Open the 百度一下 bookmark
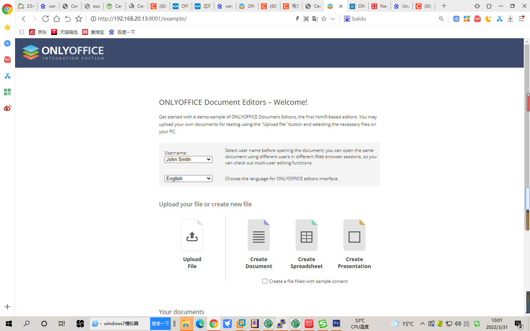 click(122, 32)
